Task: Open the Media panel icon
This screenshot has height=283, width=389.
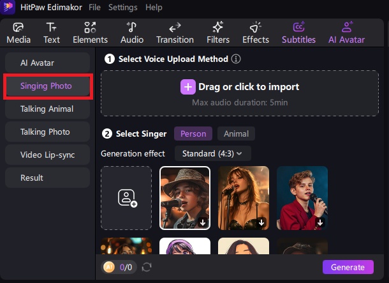Action: pos(18,27)
